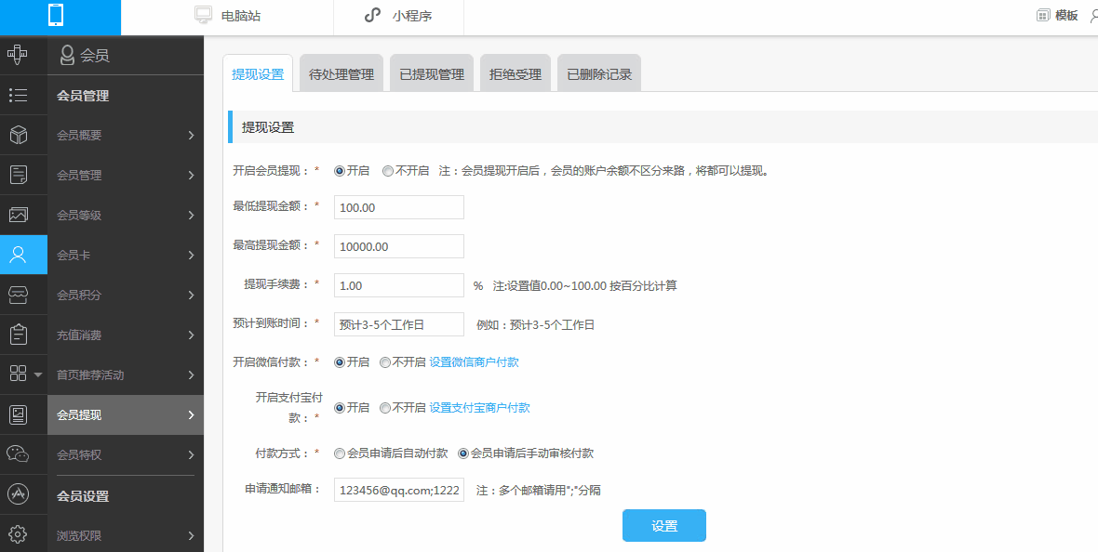Expand the 会员概要 sidebar menu
Viewport: 1098px width, 552px height.
pos(126,135)
